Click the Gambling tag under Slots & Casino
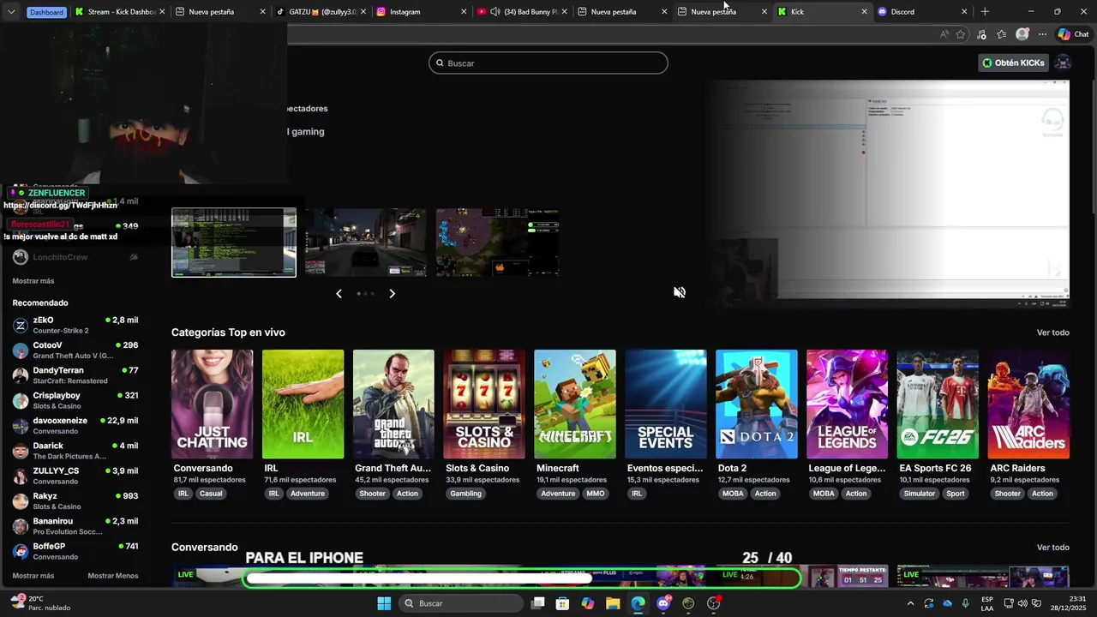The width and height of the screenshot is (1097, 617). pos(466,494)
